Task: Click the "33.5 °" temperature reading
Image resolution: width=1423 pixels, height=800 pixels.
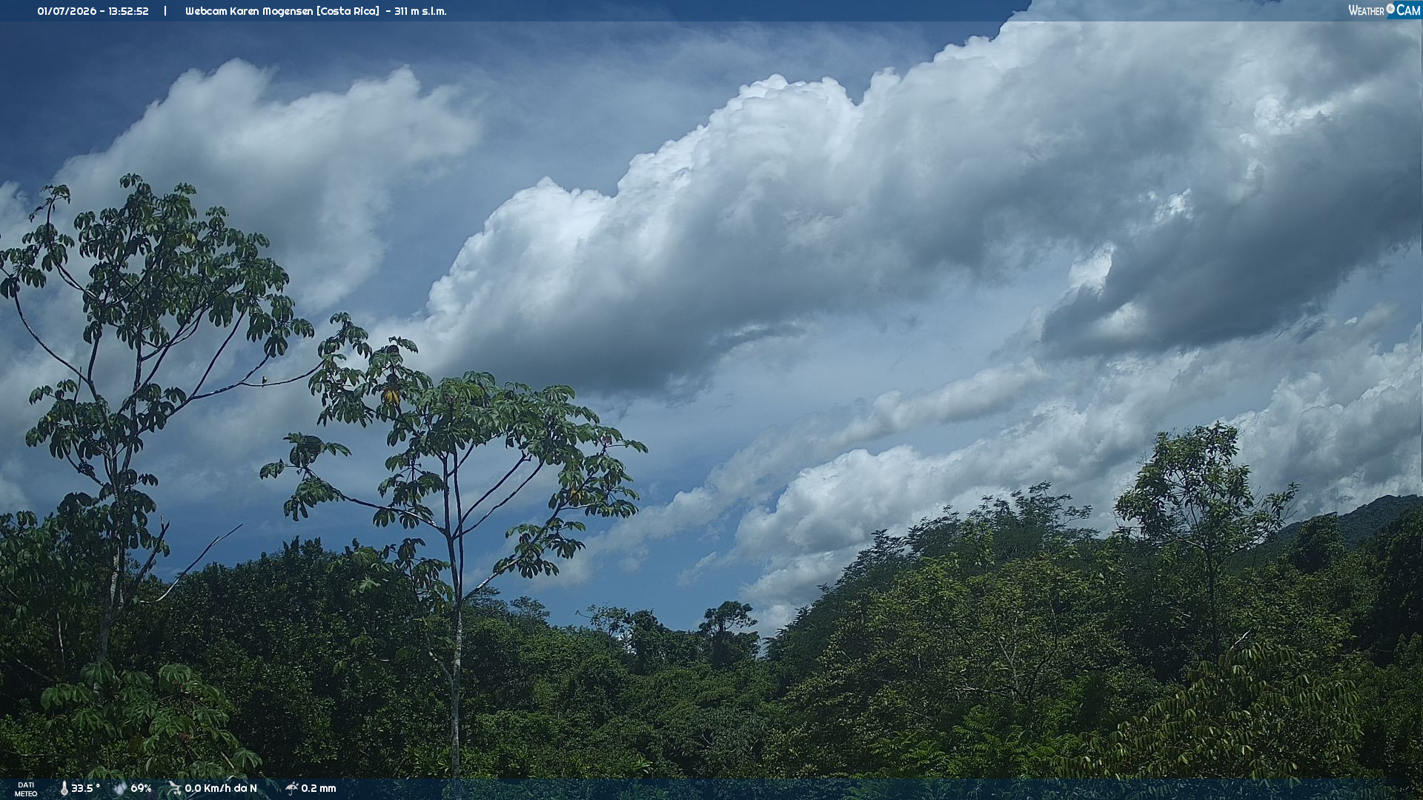Action: click(x=85, y=789)
